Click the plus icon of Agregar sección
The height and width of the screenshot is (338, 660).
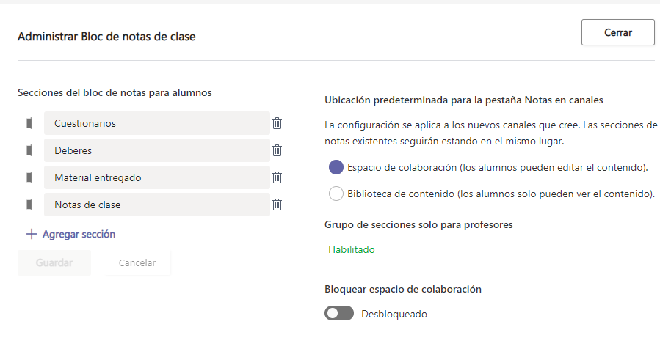pyautogui.click(x=31, y=235)
